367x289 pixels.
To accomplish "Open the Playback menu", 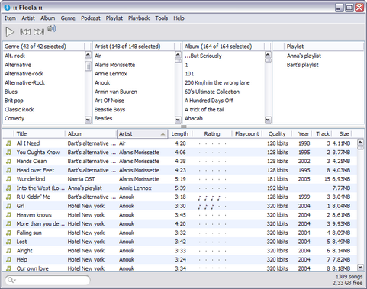I will [139, 18].
